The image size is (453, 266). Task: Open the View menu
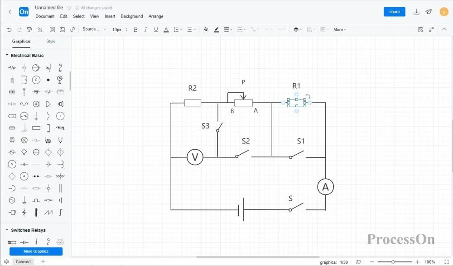[x=95, y=16]
